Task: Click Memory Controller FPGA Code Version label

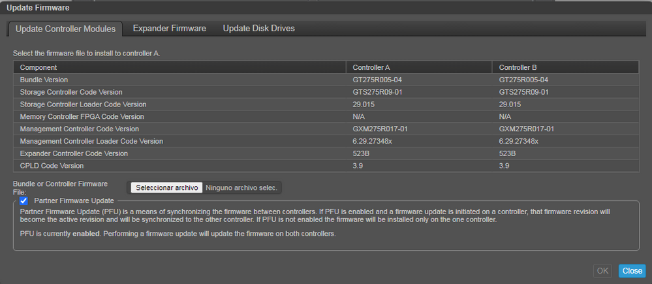Action: point(82,116)
